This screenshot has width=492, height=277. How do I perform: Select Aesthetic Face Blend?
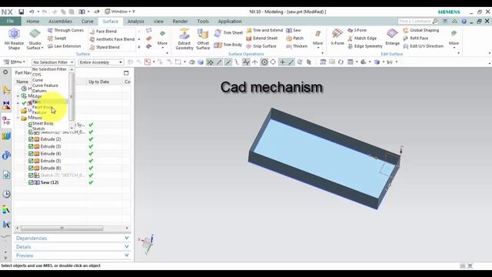pyautogui.click(x=112, y=39)
